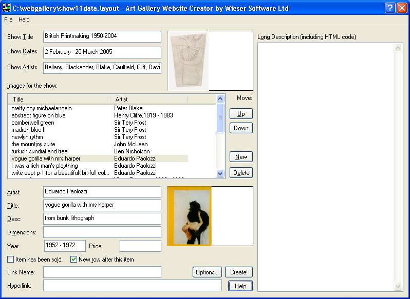410x299 pixels.
Task: Click the gorilla artwork image preview
Action: tap(190, 216)
